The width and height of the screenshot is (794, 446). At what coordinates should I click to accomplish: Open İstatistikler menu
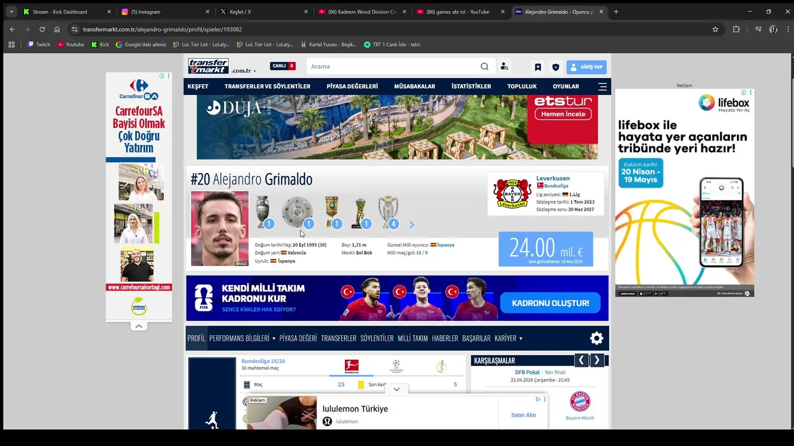click(471, 87)
